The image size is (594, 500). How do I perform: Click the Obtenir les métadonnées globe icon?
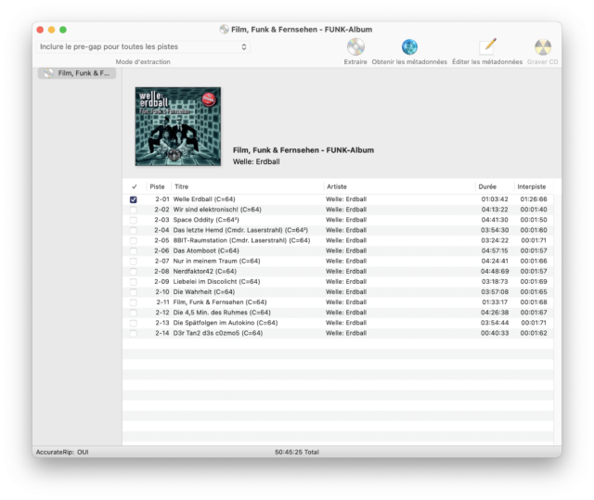pos(409,47)
